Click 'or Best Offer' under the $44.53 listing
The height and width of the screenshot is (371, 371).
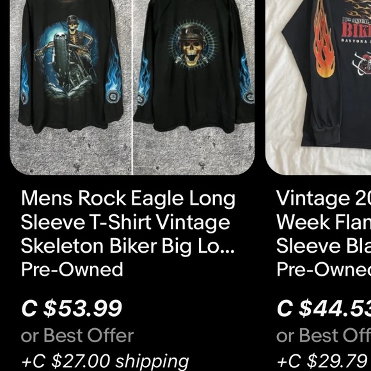[x=324, y=335]
